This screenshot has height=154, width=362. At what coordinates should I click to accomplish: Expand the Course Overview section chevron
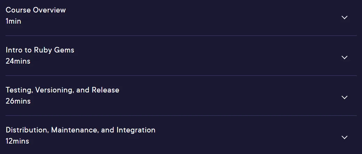point(344,17)
